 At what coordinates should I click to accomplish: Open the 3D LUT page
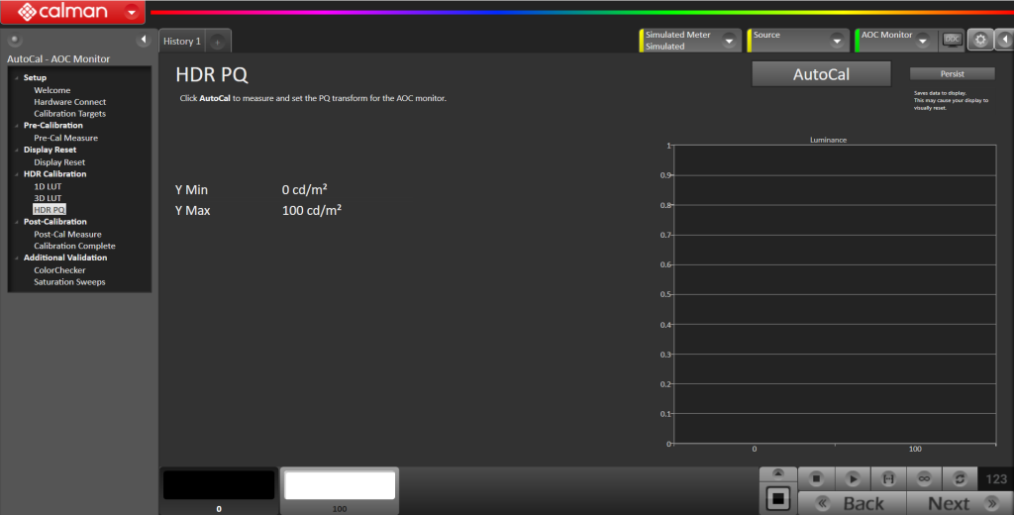48,198
